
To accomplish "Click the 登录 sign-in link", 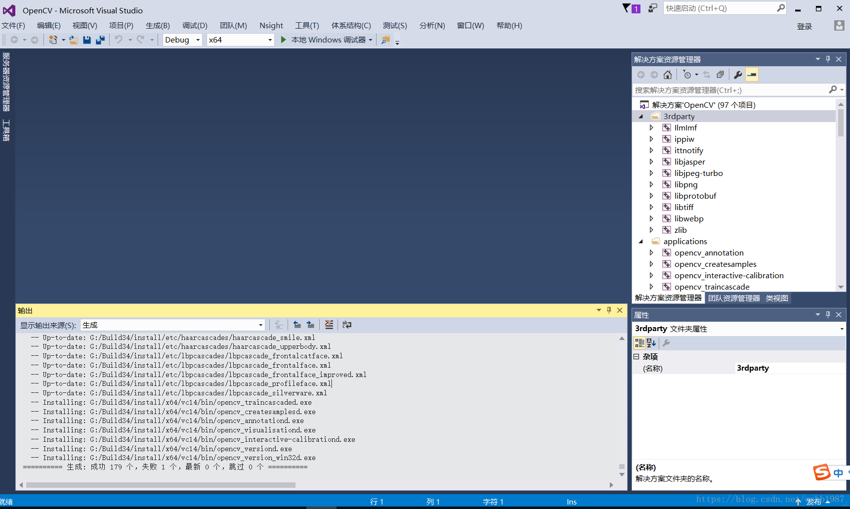I will [x=805, y=26].
